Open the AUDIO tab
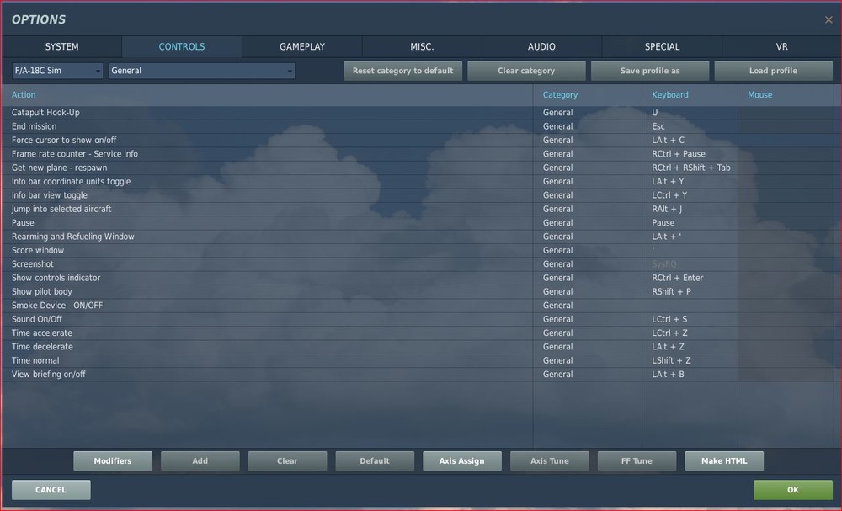The image size is (842, 511). tap(541, 46)
